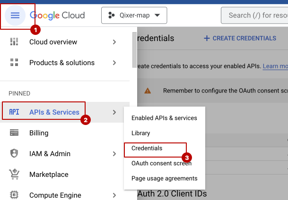Expand the Cloud overview submenu chevron
288x200 pixels.
[114, 42]
